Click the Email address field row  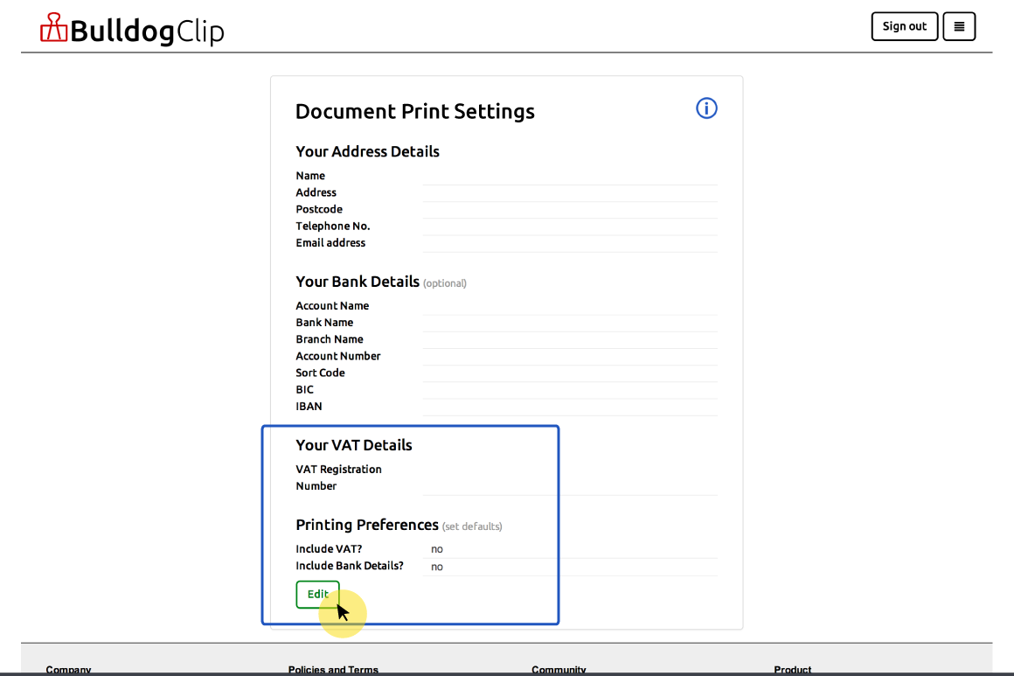point(505,243)
